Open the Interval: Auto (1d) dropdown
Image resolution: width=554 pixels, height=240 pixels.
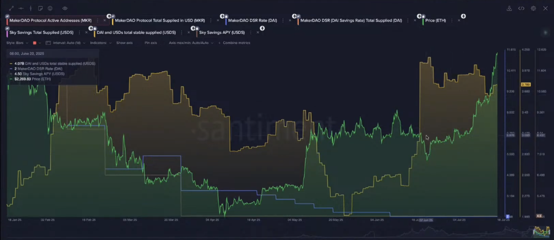(69, 43)
